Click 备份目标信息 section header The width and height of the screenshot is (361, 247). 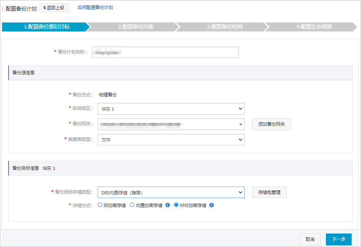[180, 168]
